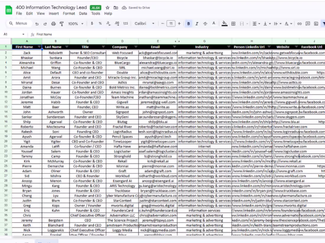Click the .XLSX file type badge
The width and height of the screenshot is (325, 243).
tap(95, 8)
